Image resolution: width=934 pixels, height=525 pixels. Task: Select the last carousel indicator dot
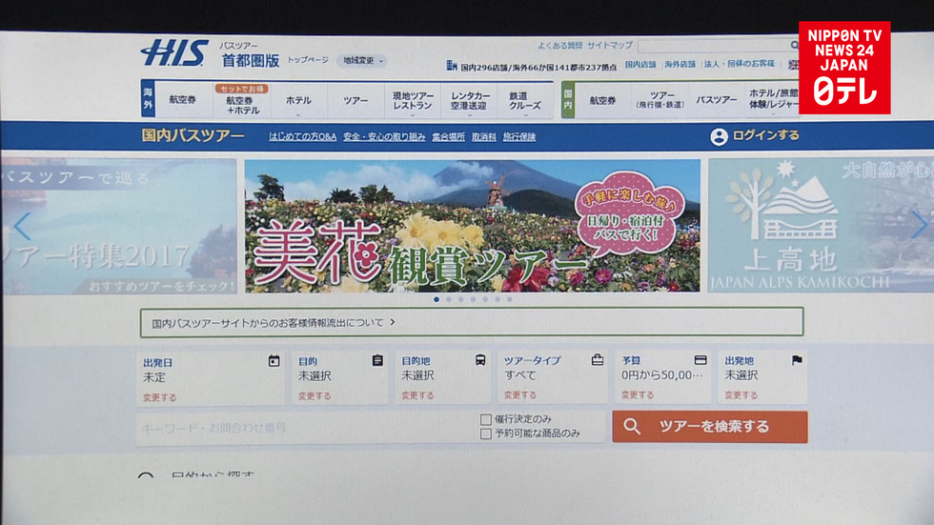509,299
